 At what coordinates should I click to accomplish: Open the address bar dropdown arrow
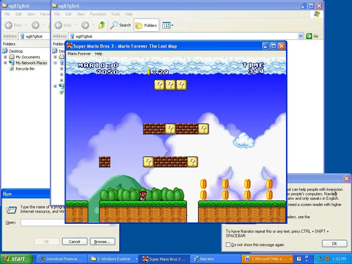[x=300, y=36]
